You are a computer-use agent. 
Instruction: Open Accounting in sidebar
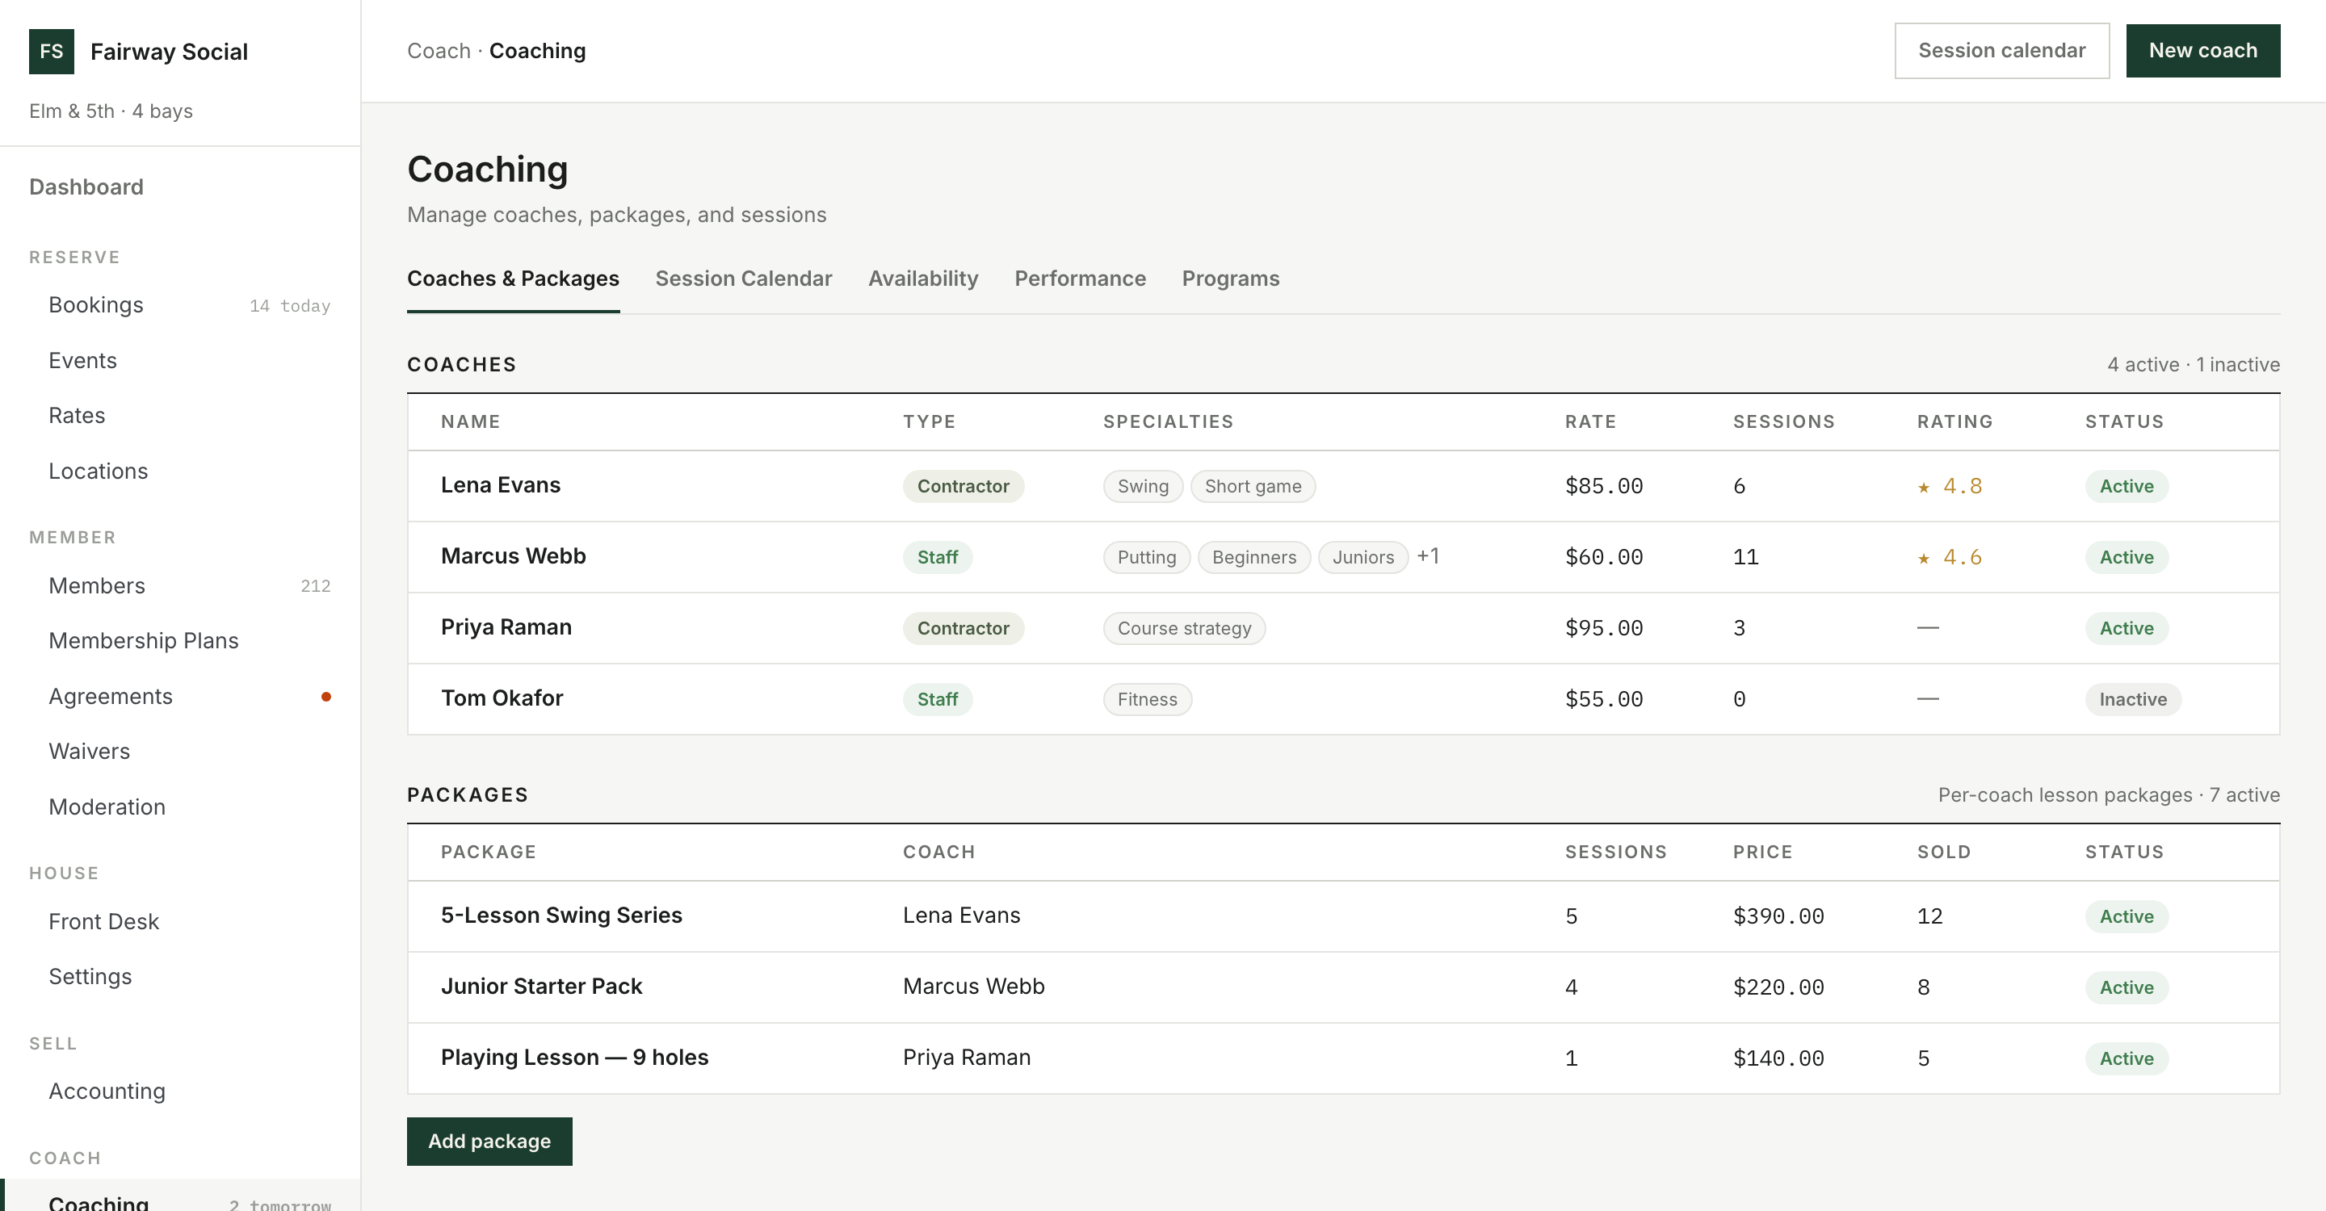coord(181,1091)
